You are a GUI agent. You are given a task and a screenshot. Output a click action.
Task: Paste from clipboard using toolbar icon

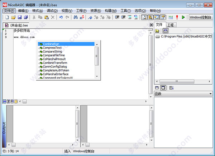click(47, 17)
